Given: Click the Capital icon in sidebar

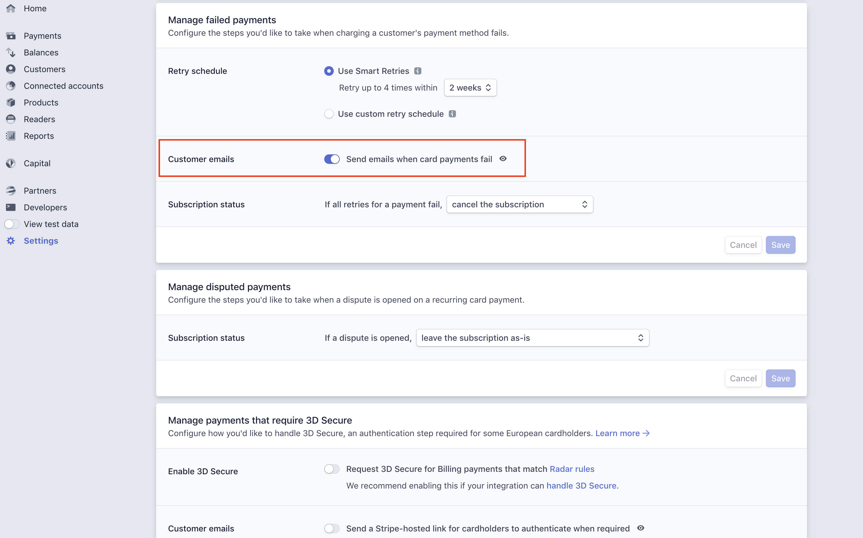Looking at the screenshot, I should (11, 163).
